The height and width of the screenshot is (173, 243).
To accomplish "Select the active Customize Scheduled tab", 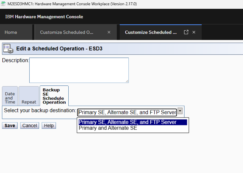I will [151, 32].
